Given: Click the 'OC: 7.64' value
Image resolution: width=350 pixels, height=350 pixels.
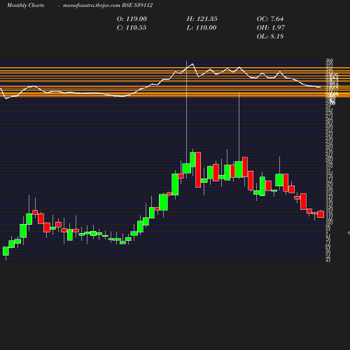Looking at the screenshot, I should pyautogui.click(x=270, y=19).
